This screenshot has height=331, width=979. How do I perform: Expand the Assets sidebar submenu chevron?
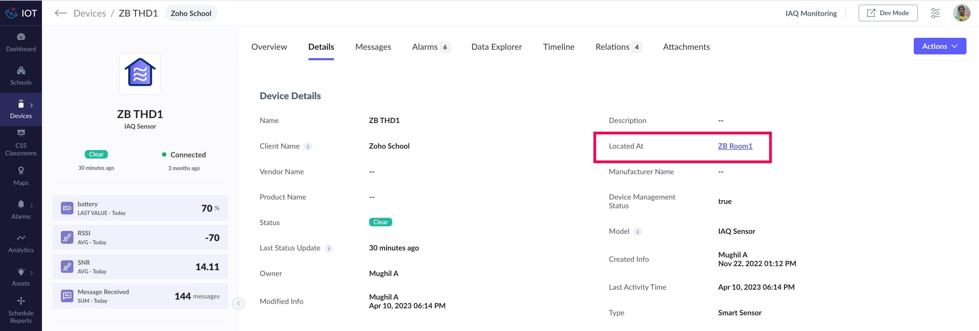click(31, 273)
